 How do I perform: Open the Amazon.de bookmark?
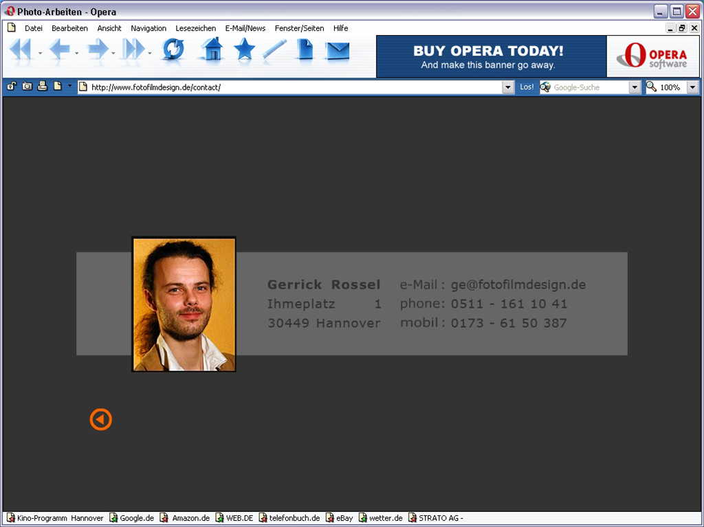click(x=185, y=518)
